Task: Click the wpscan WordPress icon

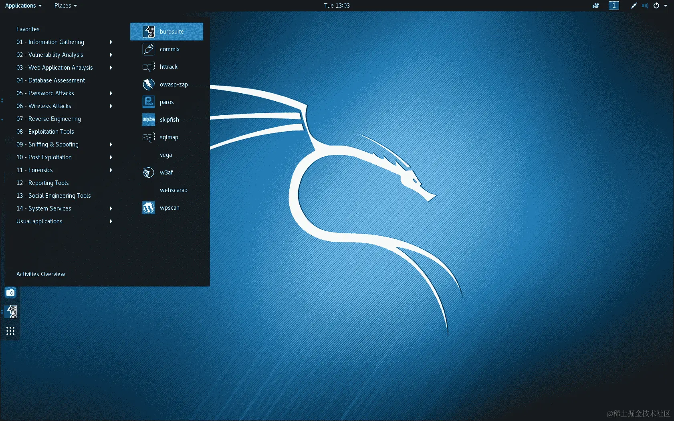Action: click(149, 208)
